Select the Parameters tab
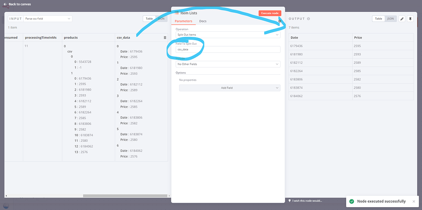This screenshot has width=422, height=210. [183, 21]
